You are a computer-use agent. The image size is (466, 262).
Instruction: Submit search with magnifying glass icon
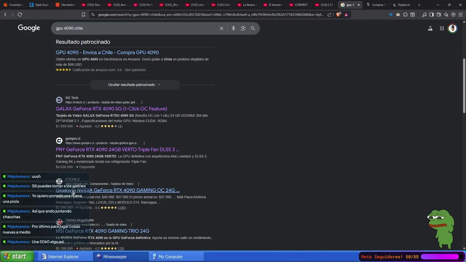[x=253, y=28]
